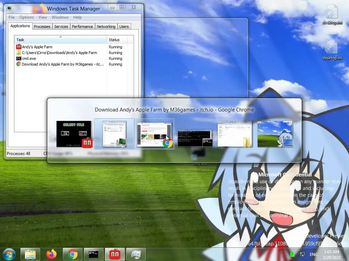Select the Desktop thumbnail in switcher
The height and width of the screenshot is (261, 349).
coord(275,134)
